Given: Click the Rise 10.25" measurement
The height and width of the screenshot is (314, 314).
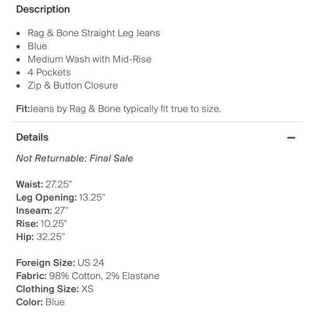Looking at the screenshot, I should click(x=41, y=223).
